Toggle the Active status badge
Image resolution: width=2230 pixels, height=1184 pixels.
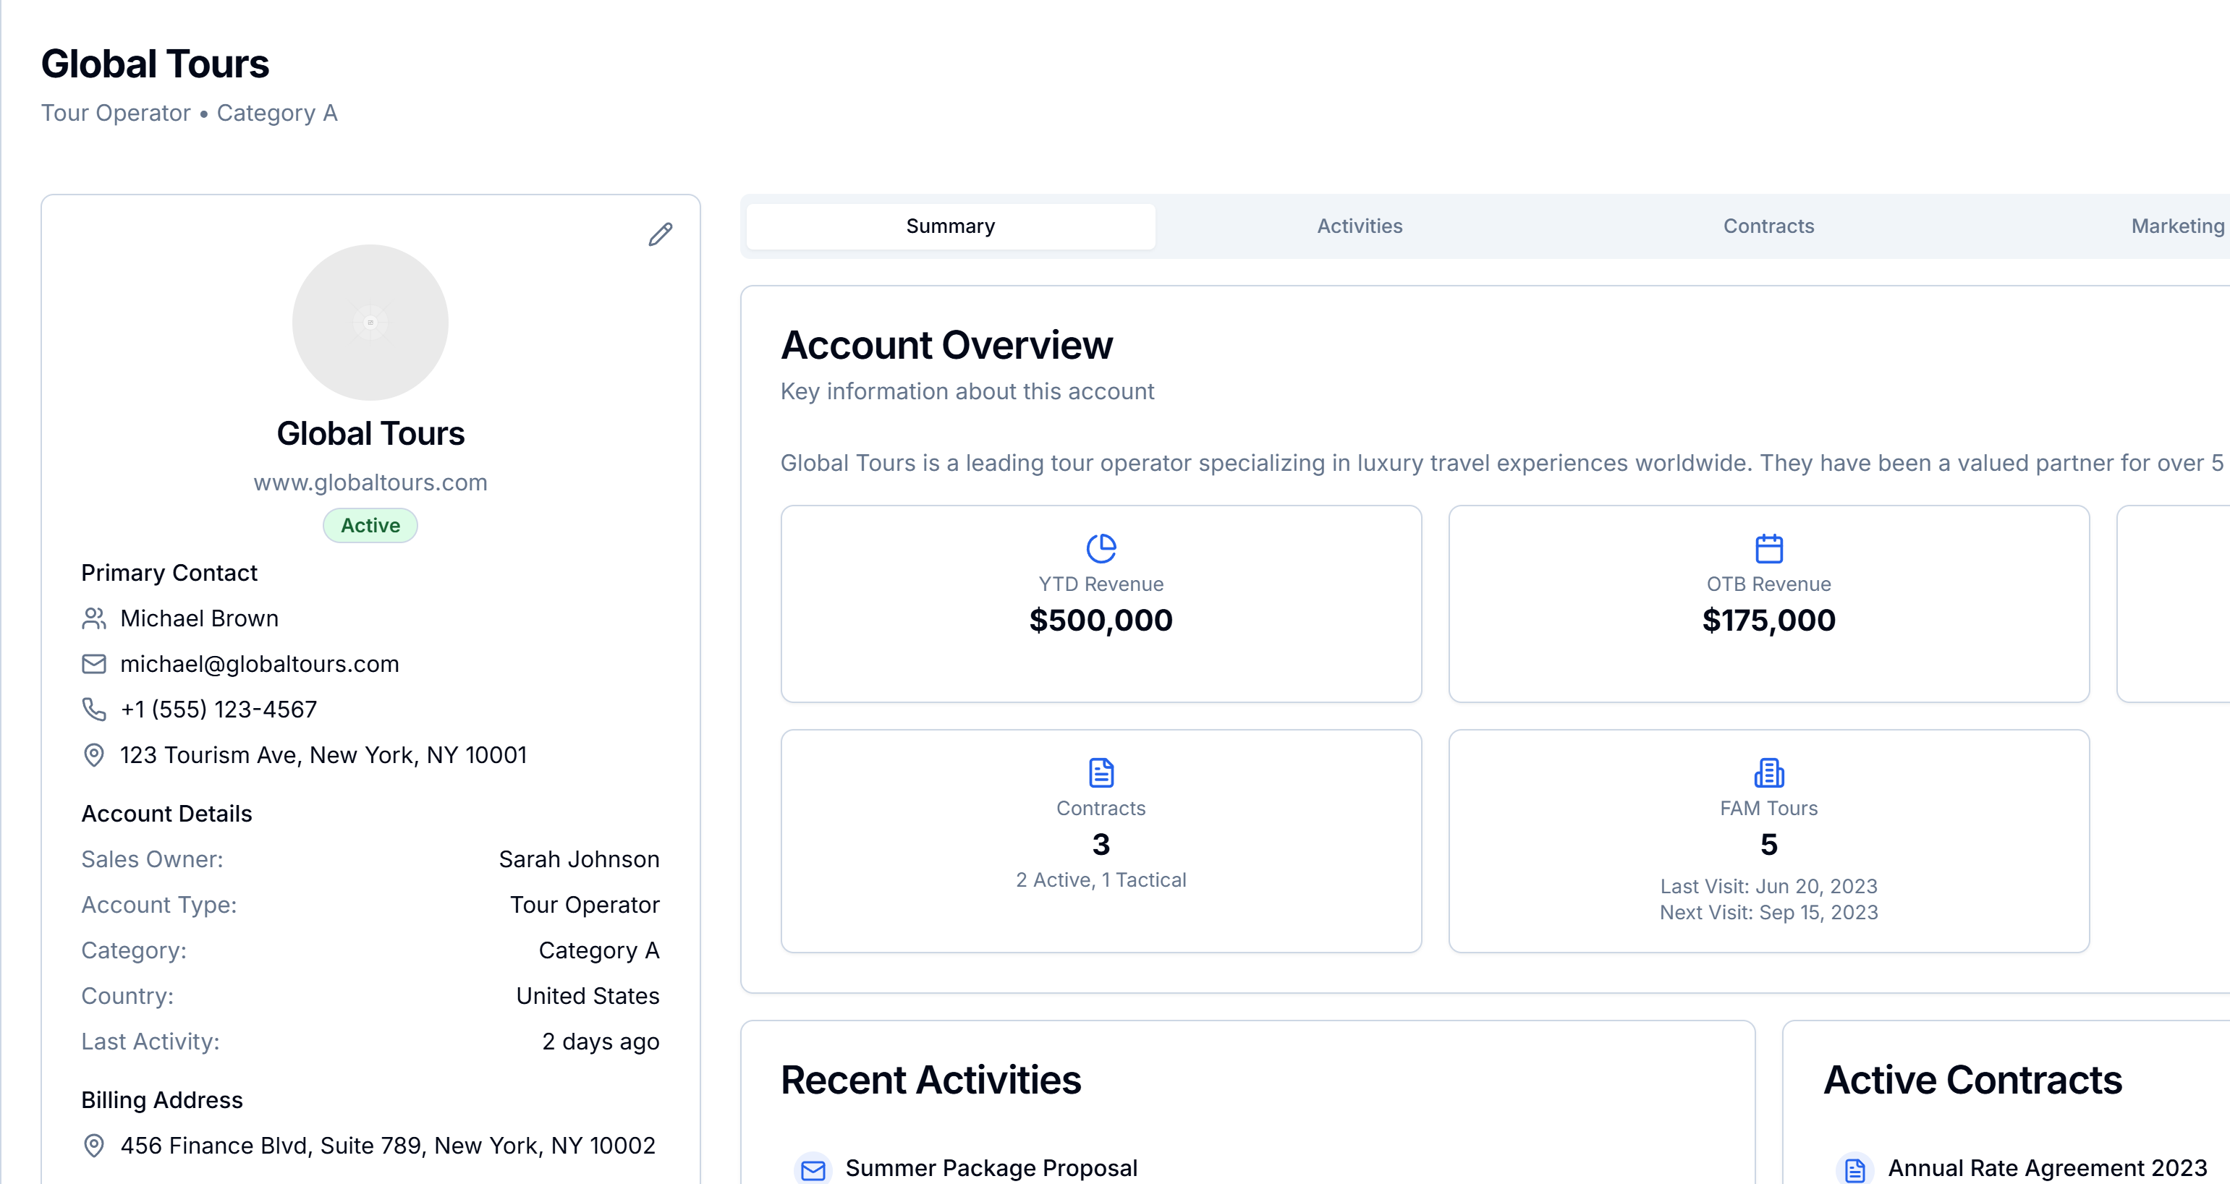pyautogui.click(x=370, y=524)
